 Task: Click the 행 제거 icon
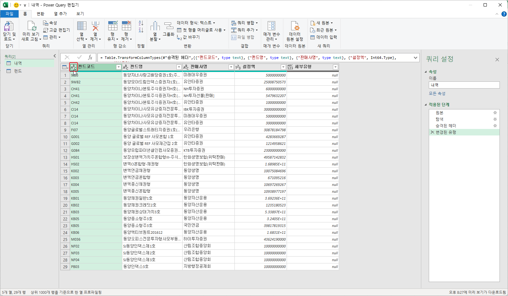point(126,26)
